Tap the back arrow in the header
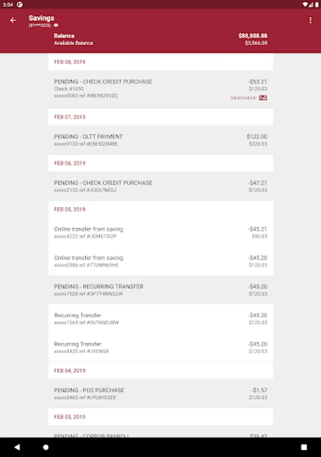Screen dimensions: 321x457 pyautogui.click(x=13, y=20)
